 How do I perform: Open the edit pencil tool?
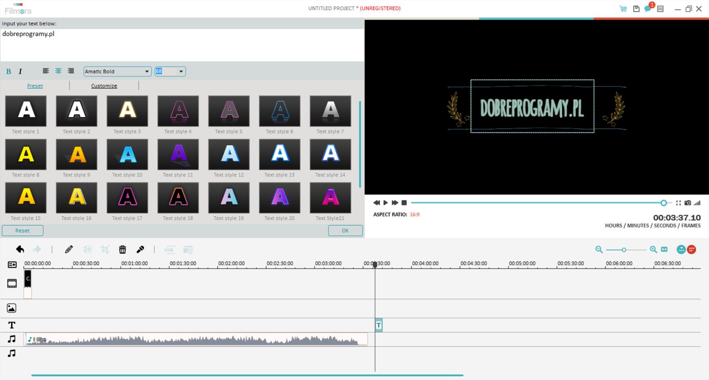pyautogui.click(x=69, y=249)
